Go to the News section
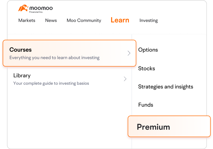Viewport: 213px width, 149px height. tap(51, 20)
